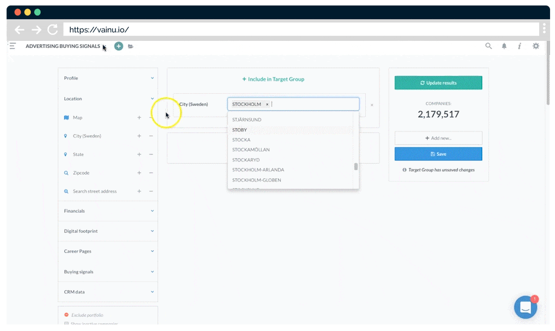Click the search magnifier icon in header
555x331 pixels.
(x=488, y=46)
